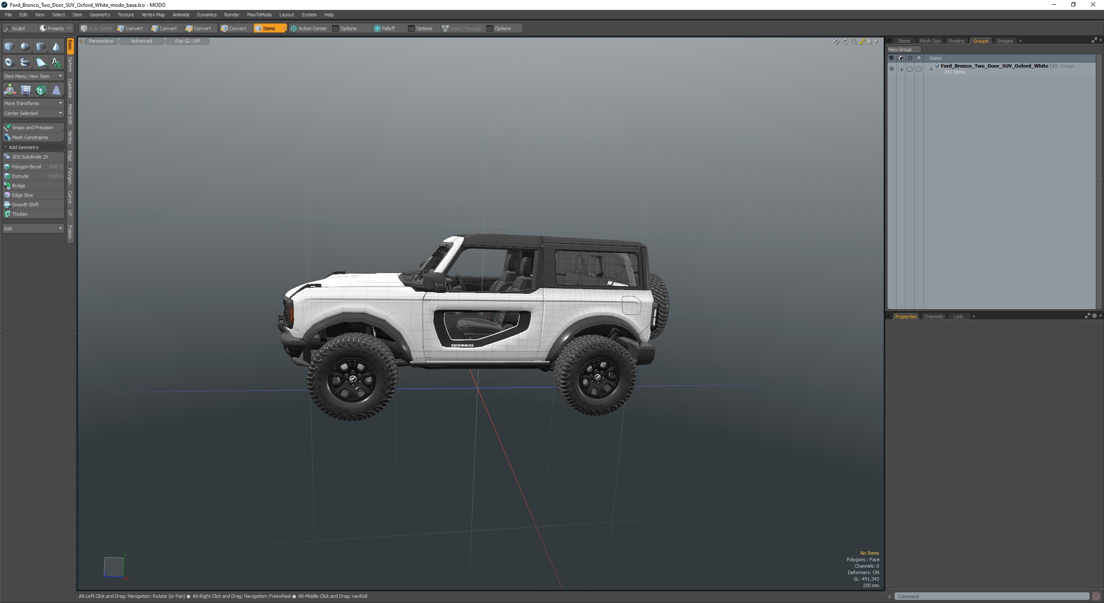Click viewport zoom magnifier icon
1104x603 pixels.
[853, 41]
